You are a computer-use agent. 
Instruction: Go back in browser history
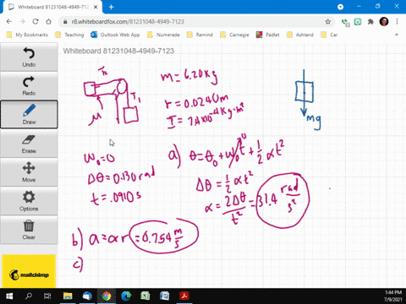point(9,22)
